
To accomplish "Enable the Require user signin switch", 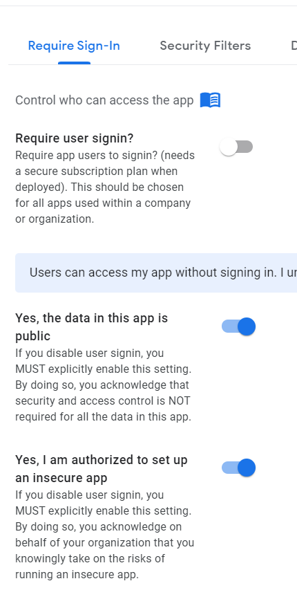I will 236,147.
